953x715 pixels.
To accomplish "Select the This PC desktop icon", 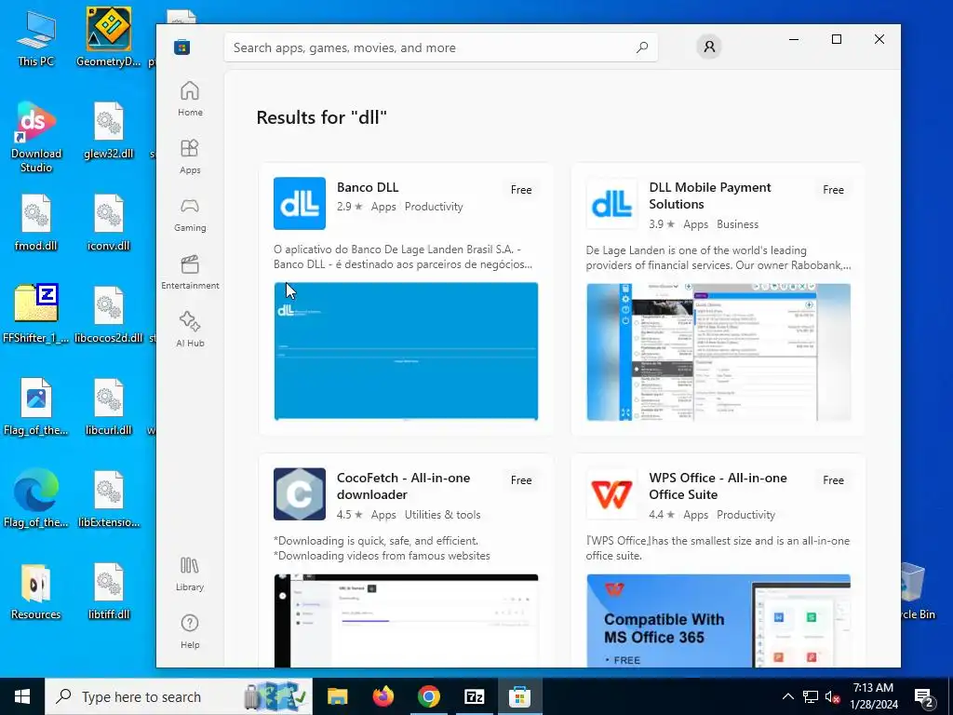I will pyautogui.click(x=36, y=40).
